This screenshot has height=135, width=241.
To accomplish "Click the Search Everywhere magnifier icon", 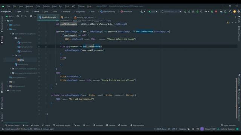I will pyautogui.click(x=230, y=12).
